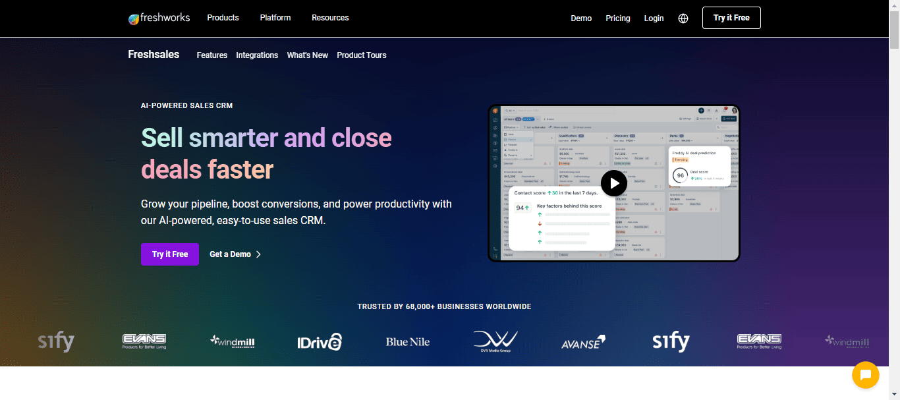Open the Pricing page

pos(618,18)
